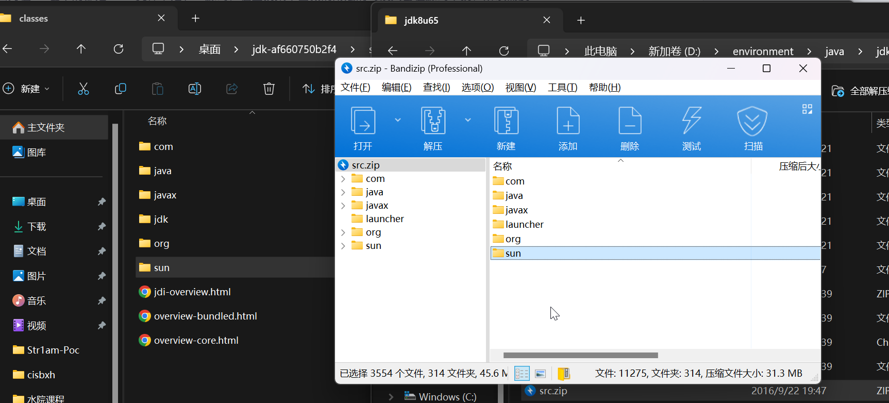This screenshot has height=403, width=889.
Task: Click the 解压 (Extract) toolbar icon
Action: 432,122
